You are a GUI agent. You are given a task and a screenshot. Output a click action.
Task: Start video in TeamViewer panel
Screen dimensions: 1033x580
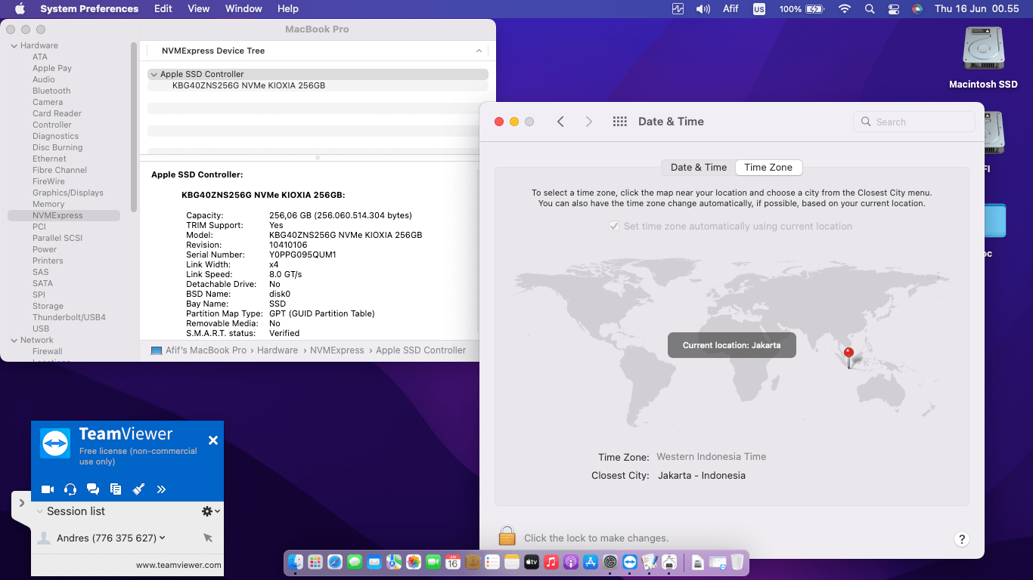coord(48,489)
